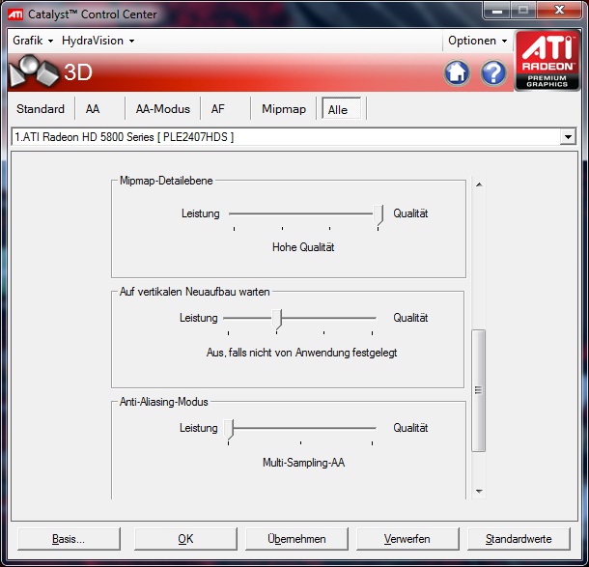Open the HydraVision menu
The width and height of the screenshot is (589, 567).
coord(98,41)
